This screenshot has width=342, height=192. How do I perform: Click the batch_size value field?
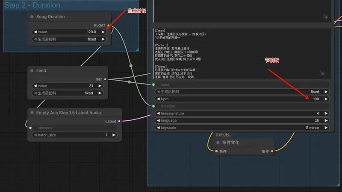coord(74,135)
